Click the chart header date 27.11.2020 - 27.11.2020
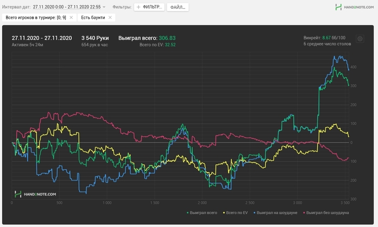This screenshot has height=227, width=378. click(42, 38)
